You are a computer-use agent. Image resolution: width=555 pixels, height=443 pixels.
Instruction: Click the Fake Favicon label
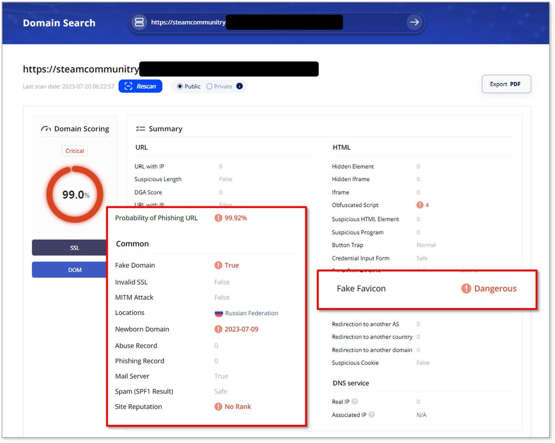tap(361, 289)
